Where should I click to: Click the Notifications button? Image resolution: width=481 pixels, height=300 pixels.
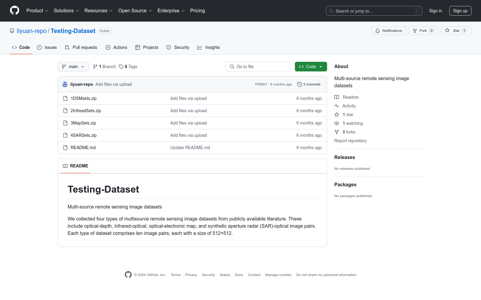tap(389, 31)
